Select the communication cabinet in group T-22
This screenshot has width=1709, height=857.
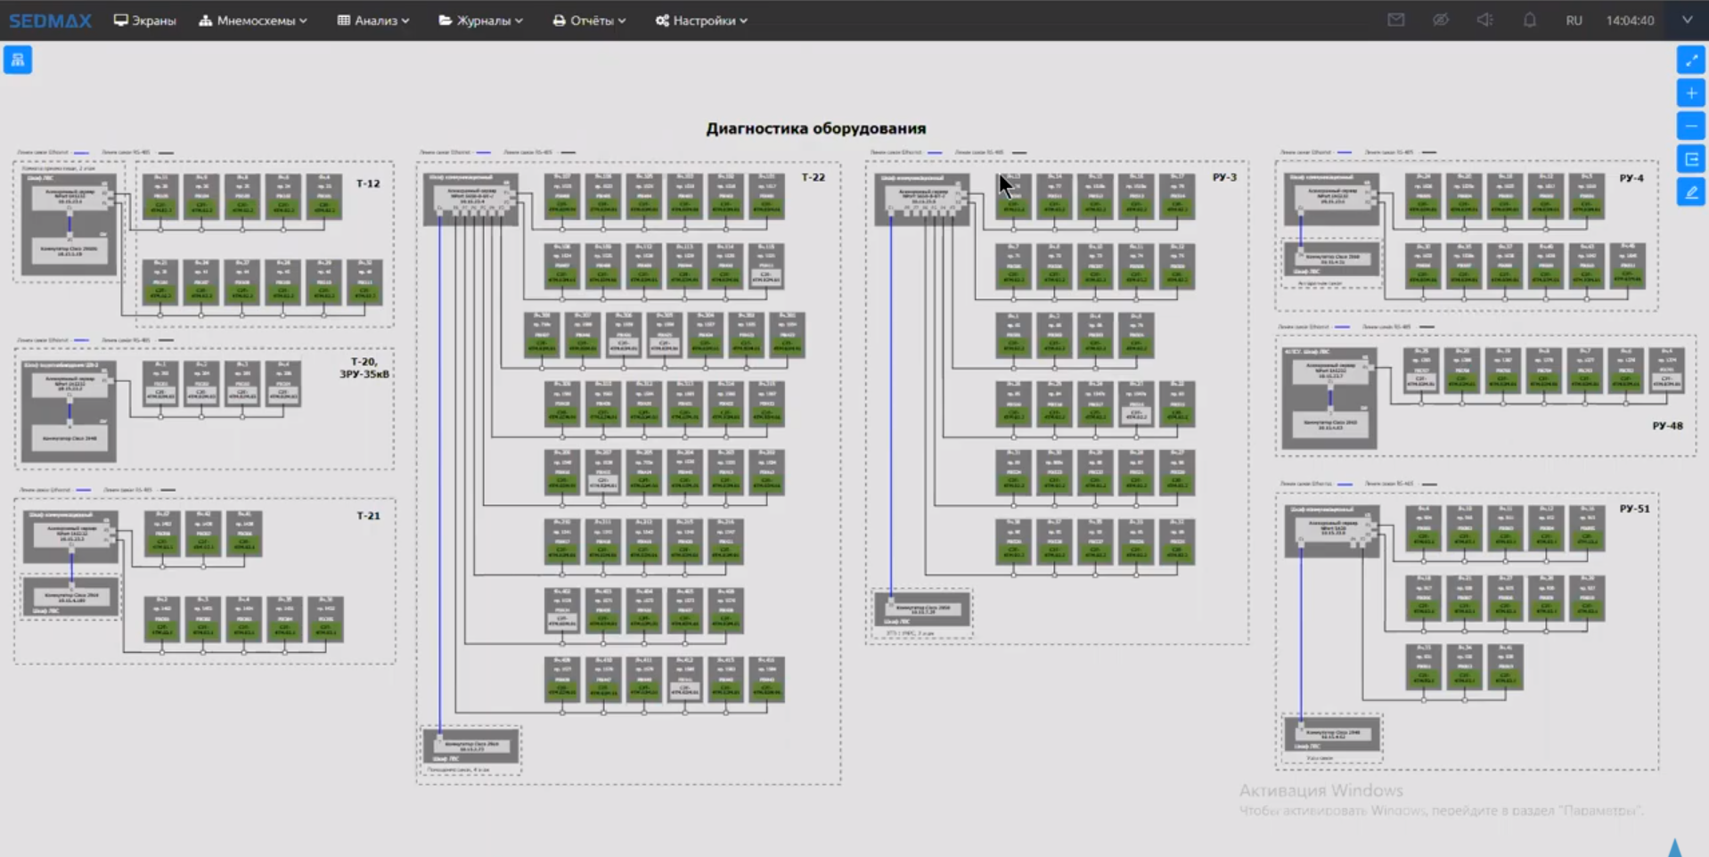point(470,198)
